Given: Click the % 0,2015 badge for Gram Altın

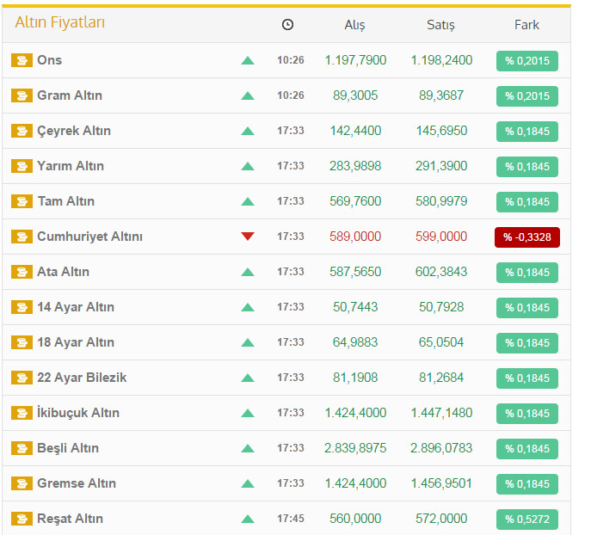Looking at the screenshot, I should pyautogui.click(x=527, y=96).
